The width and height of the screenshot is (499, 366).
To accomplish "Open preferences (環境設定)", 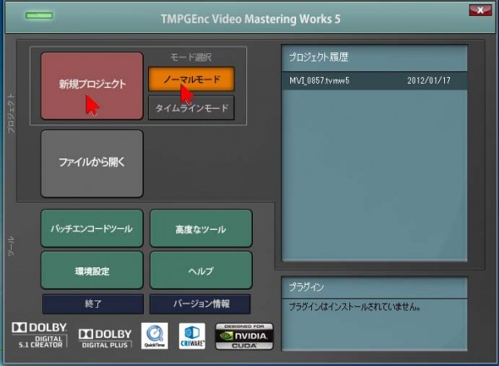I will 92,270.
